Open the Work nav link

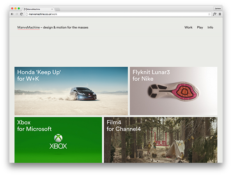pyautogui.click(x=188, y=27)
